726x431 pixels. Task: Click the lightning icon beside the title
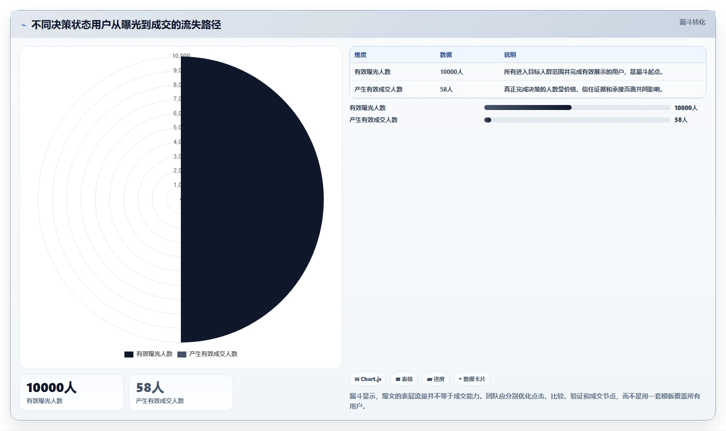pyautogui.click(x=23, y=25)
